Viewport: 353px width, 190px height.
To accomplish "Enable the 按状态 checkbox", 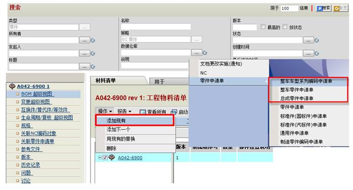I will 285,27.
